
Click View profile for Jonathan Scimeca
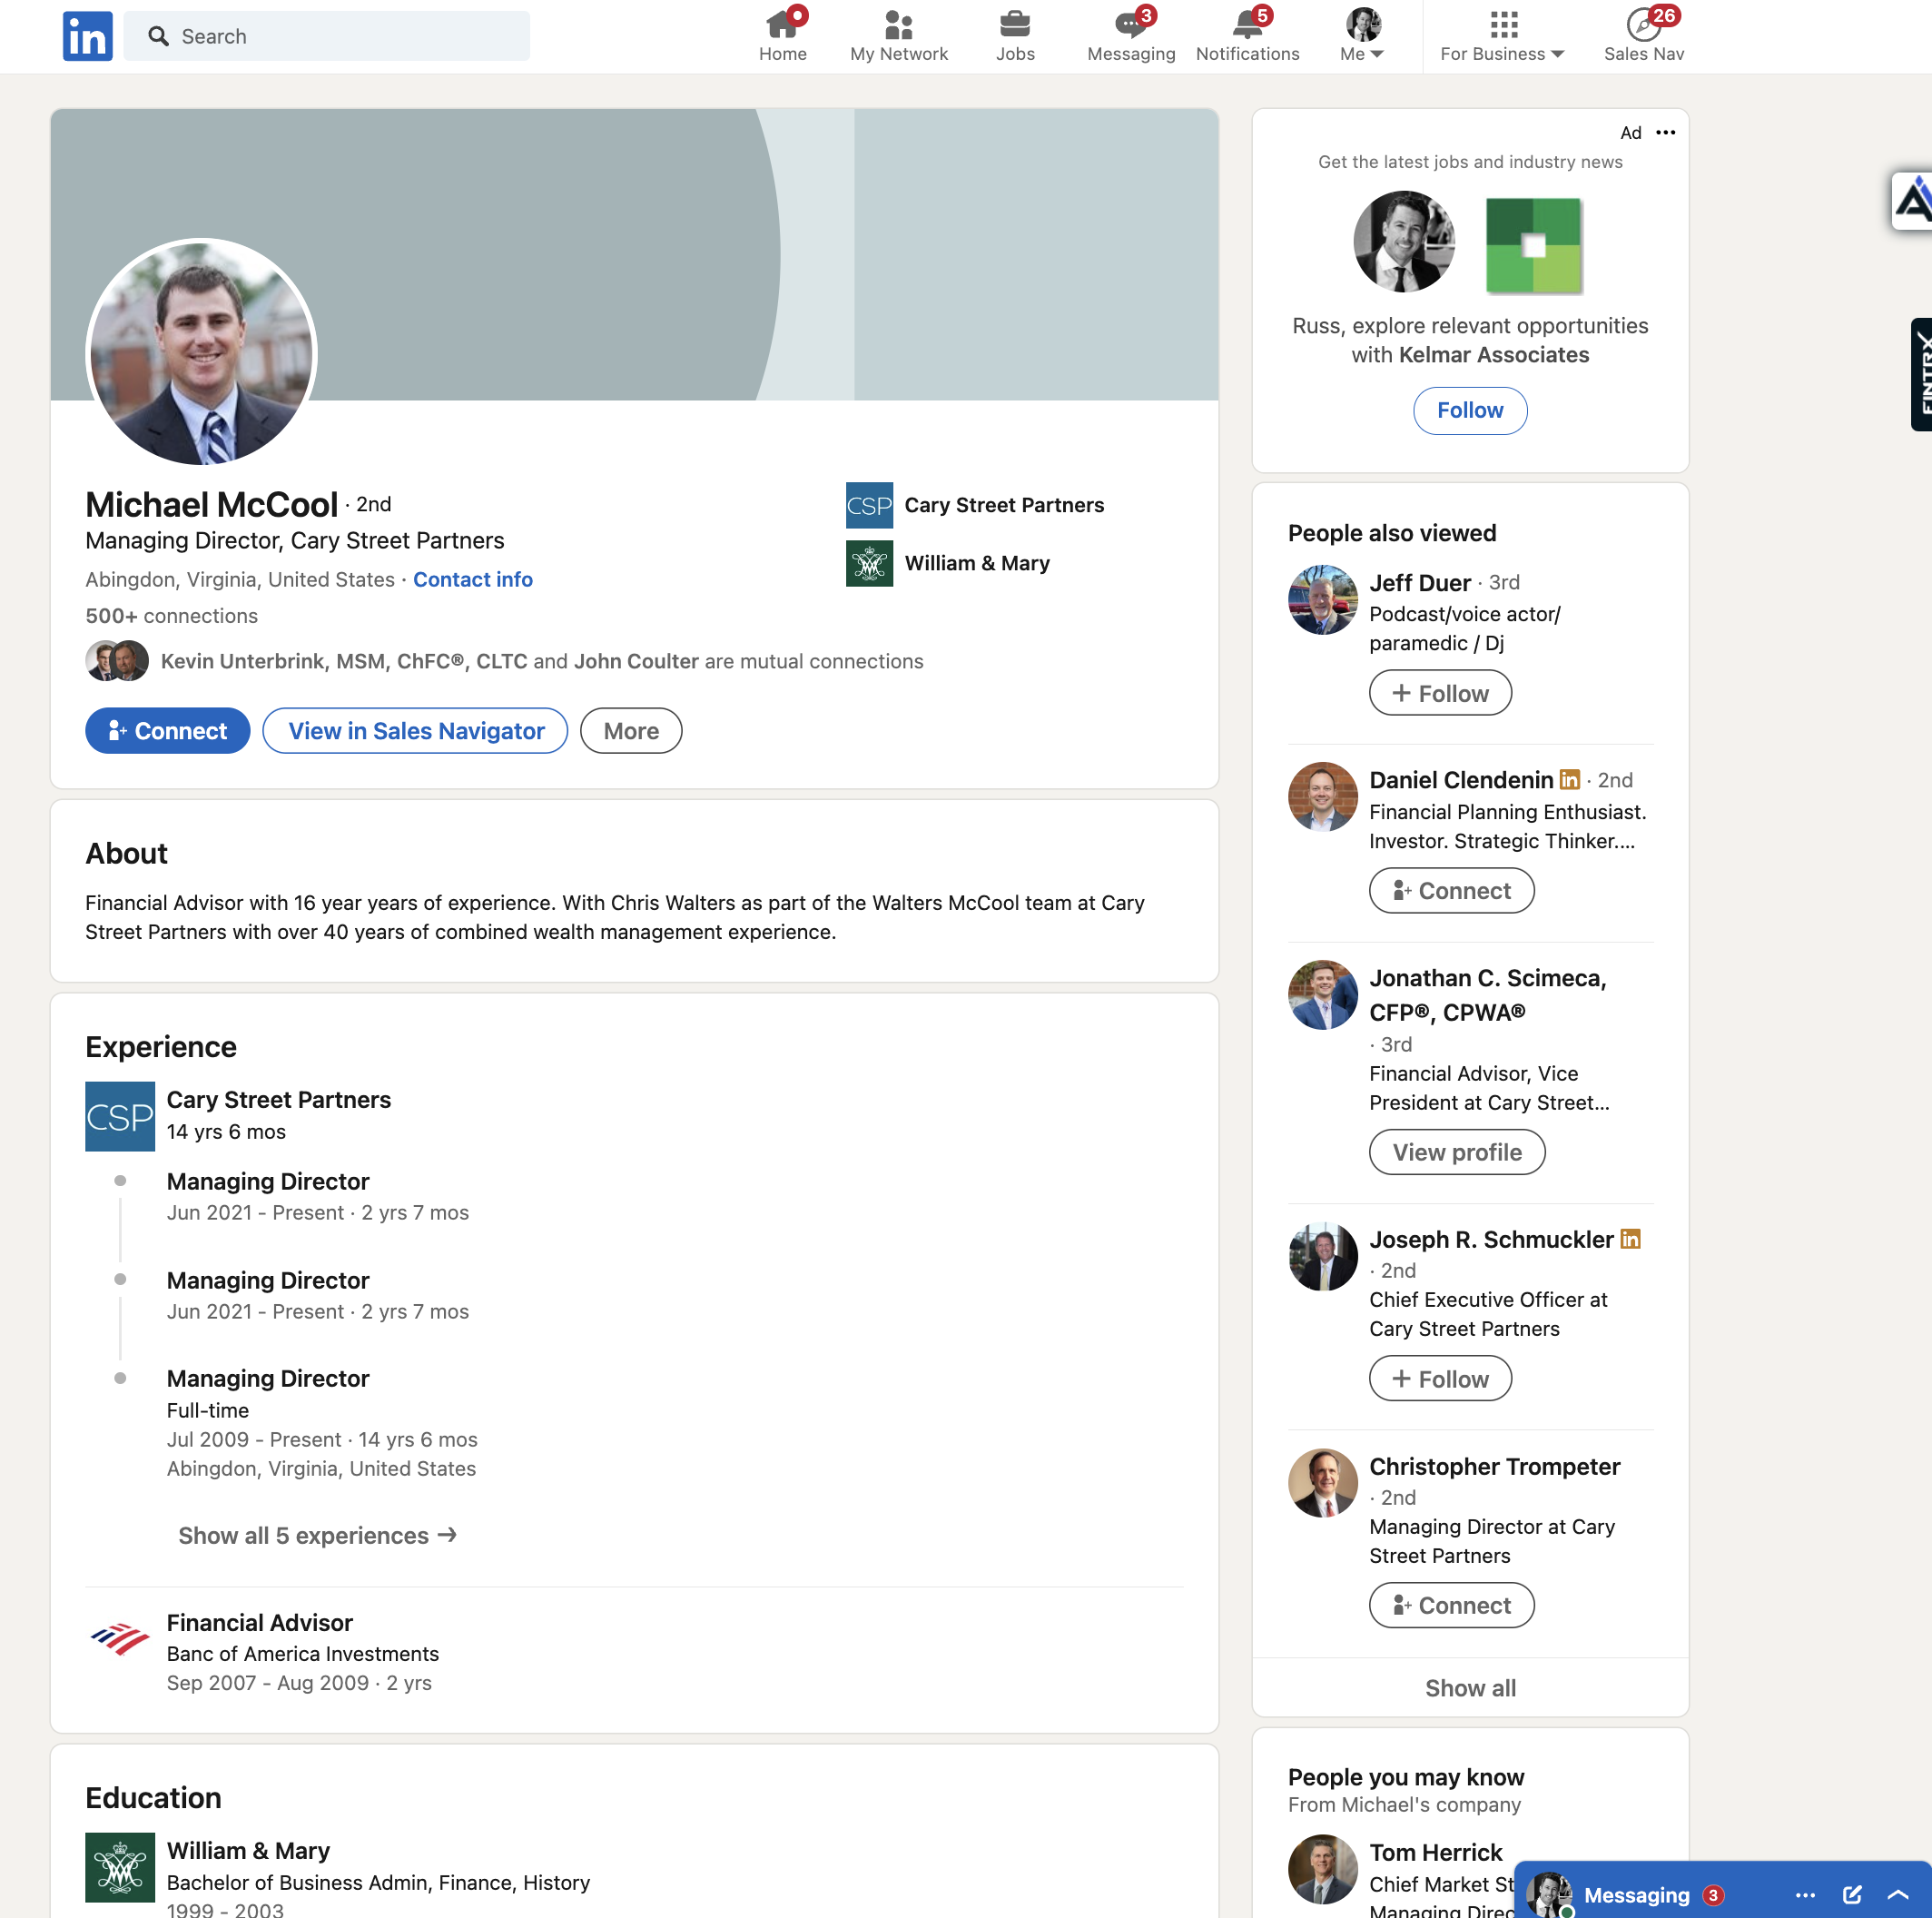coord(1457,1152)
